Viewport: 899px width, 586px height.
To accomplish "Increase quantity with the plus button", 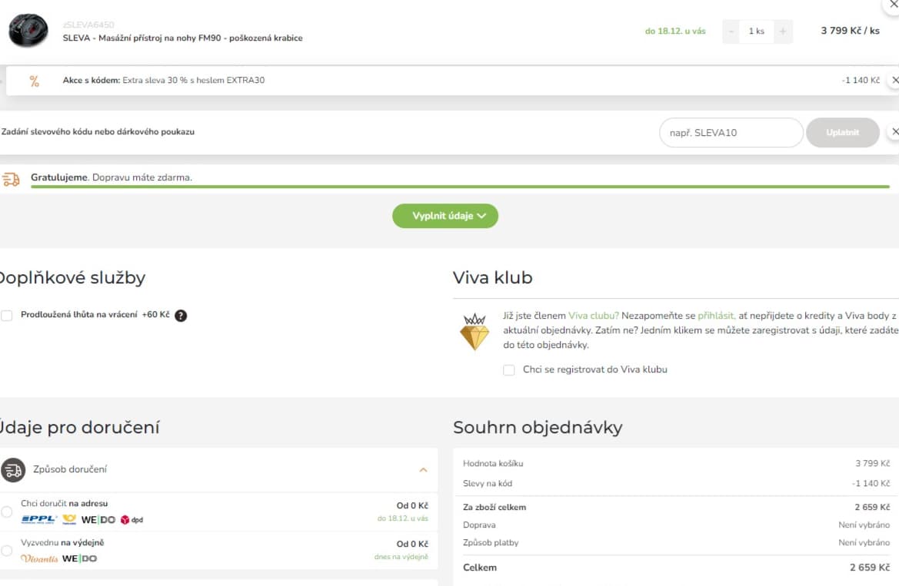I will [783, 31].
